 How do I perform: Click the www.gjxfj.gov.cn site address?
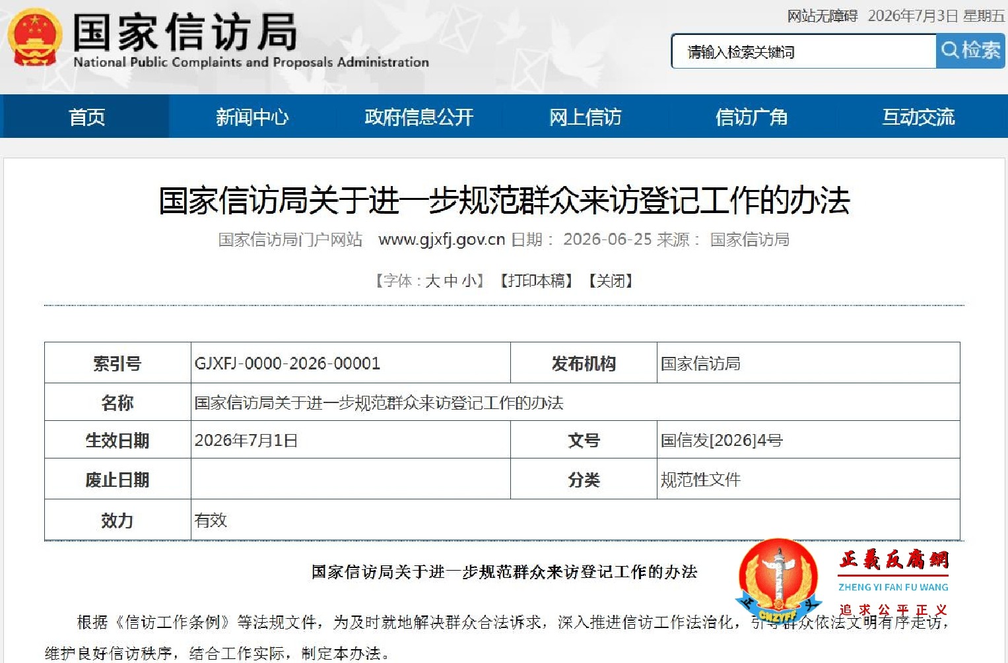tap(442, 239)
